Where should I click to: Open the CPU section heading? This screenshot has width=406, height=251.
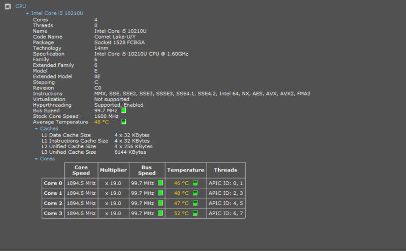click(x=20, y=6)
